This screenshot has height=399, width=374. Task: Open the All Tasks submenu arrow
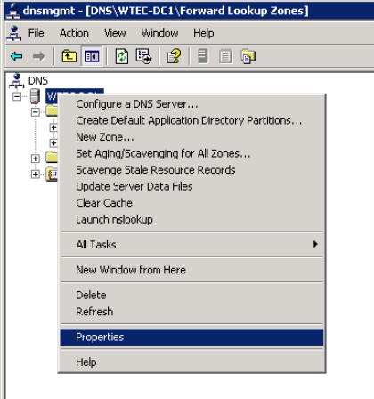pyautogui.click(x=315, y=244)
